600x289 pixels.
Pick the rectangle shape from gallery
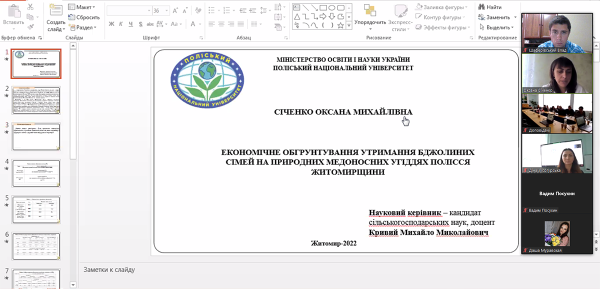click(x=323, y=7)
